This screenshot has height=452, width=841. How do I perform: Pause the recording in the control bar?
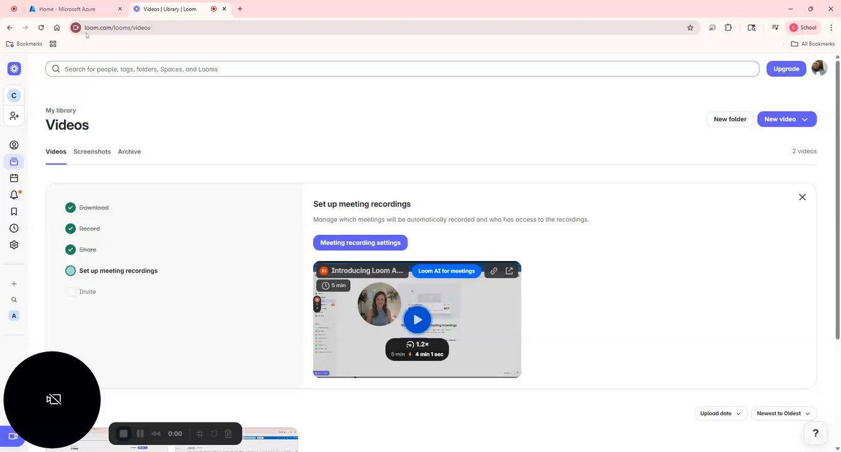140,434
